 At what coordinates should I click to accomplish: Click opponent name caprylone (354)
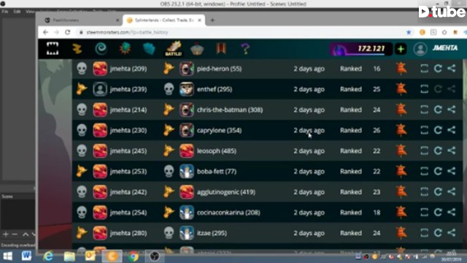pos(219,130)
